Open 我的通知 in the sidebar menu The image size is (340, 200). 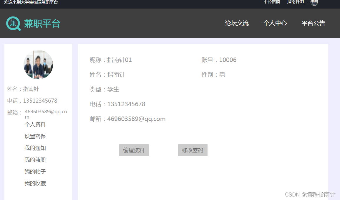pos(35,148)
